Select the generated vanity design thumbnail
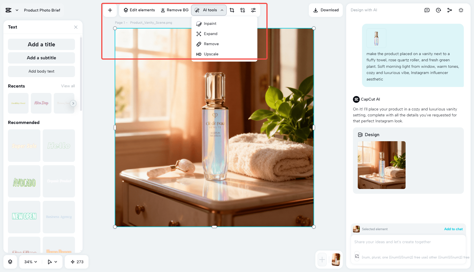The width and height of the screenshot is (474, 272). point(382,165)
